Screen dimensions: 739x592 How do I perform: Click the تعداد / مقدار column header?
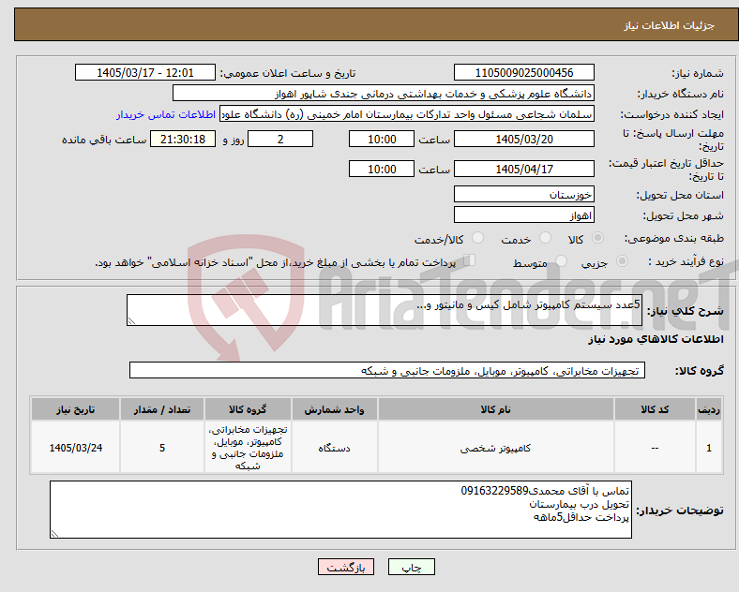tap(162, 409)
